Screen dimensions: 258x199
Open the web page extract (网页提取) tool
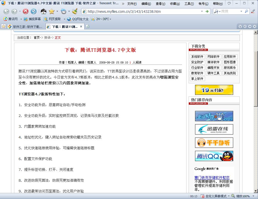click(x=46, y=19)
